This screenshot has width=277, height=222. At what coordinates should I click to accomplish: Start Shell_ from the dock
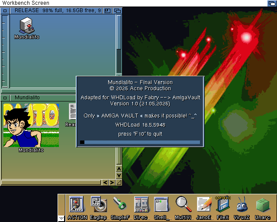tap(162, 208)
